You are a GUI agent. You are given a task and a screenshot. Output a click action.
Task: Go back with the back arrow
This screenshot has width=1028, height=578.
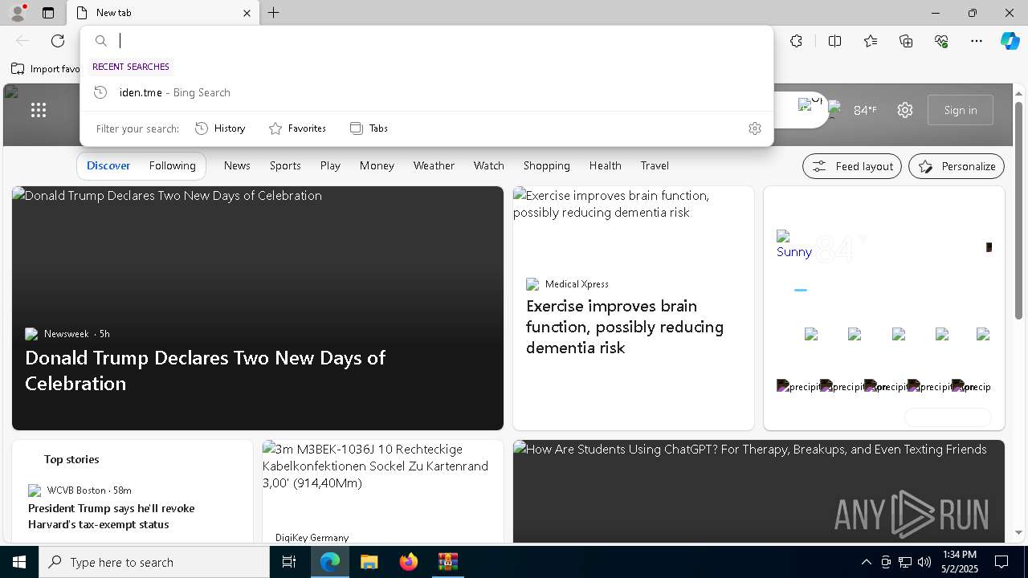pyautogui.click(x=22, y=41)
